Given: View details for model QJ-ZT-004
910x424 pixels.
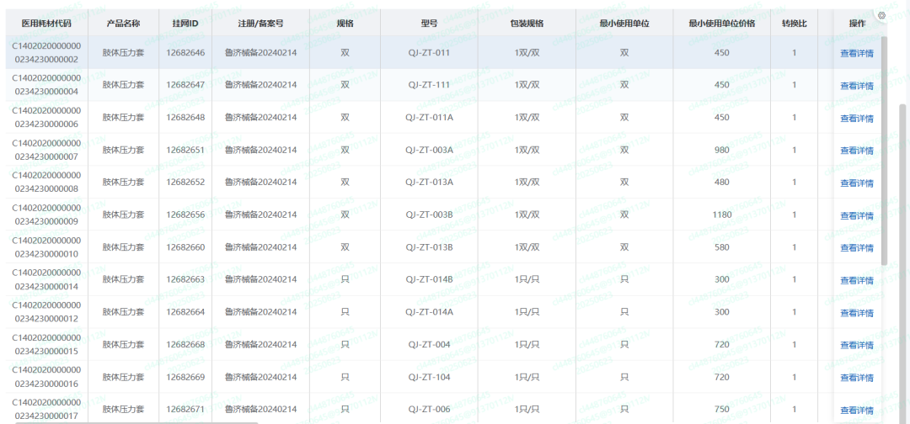Looking at the screenshot, I should point(856,345).
